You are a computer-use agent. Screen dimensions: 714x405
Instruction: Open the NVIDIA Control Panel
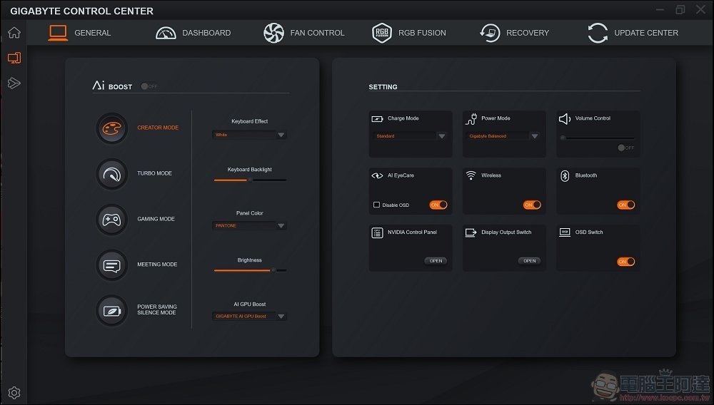pos(436,261)
